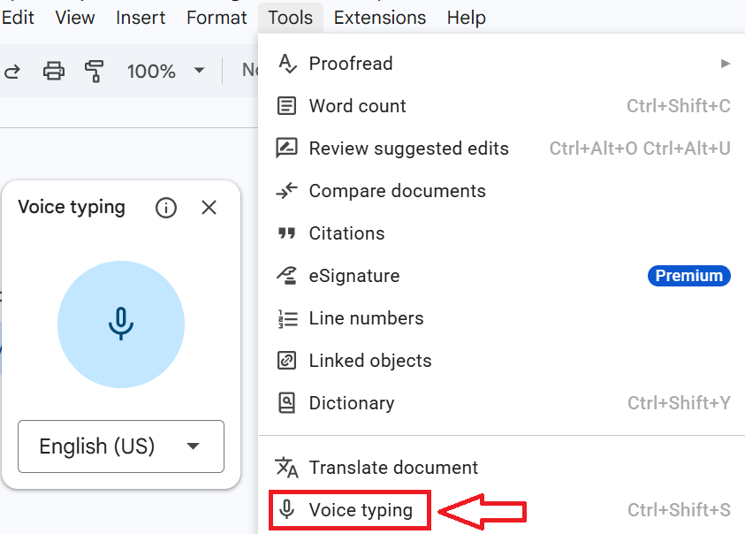The image size is (745, 534).
Task: Open the Insert menu
Action: (x=141, y=18)
